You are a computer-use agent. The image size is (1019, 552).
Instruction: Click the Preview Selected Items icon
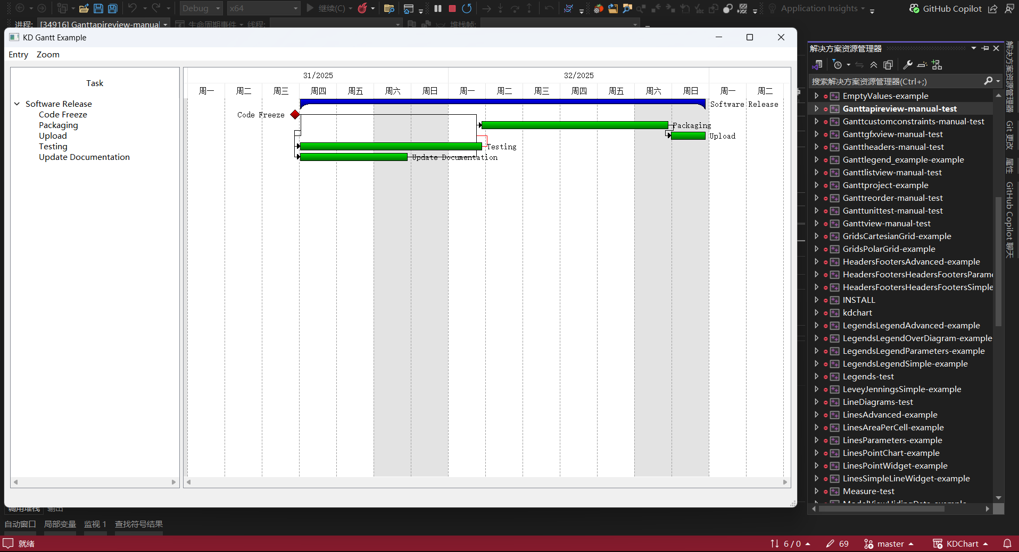pos(922,65)
